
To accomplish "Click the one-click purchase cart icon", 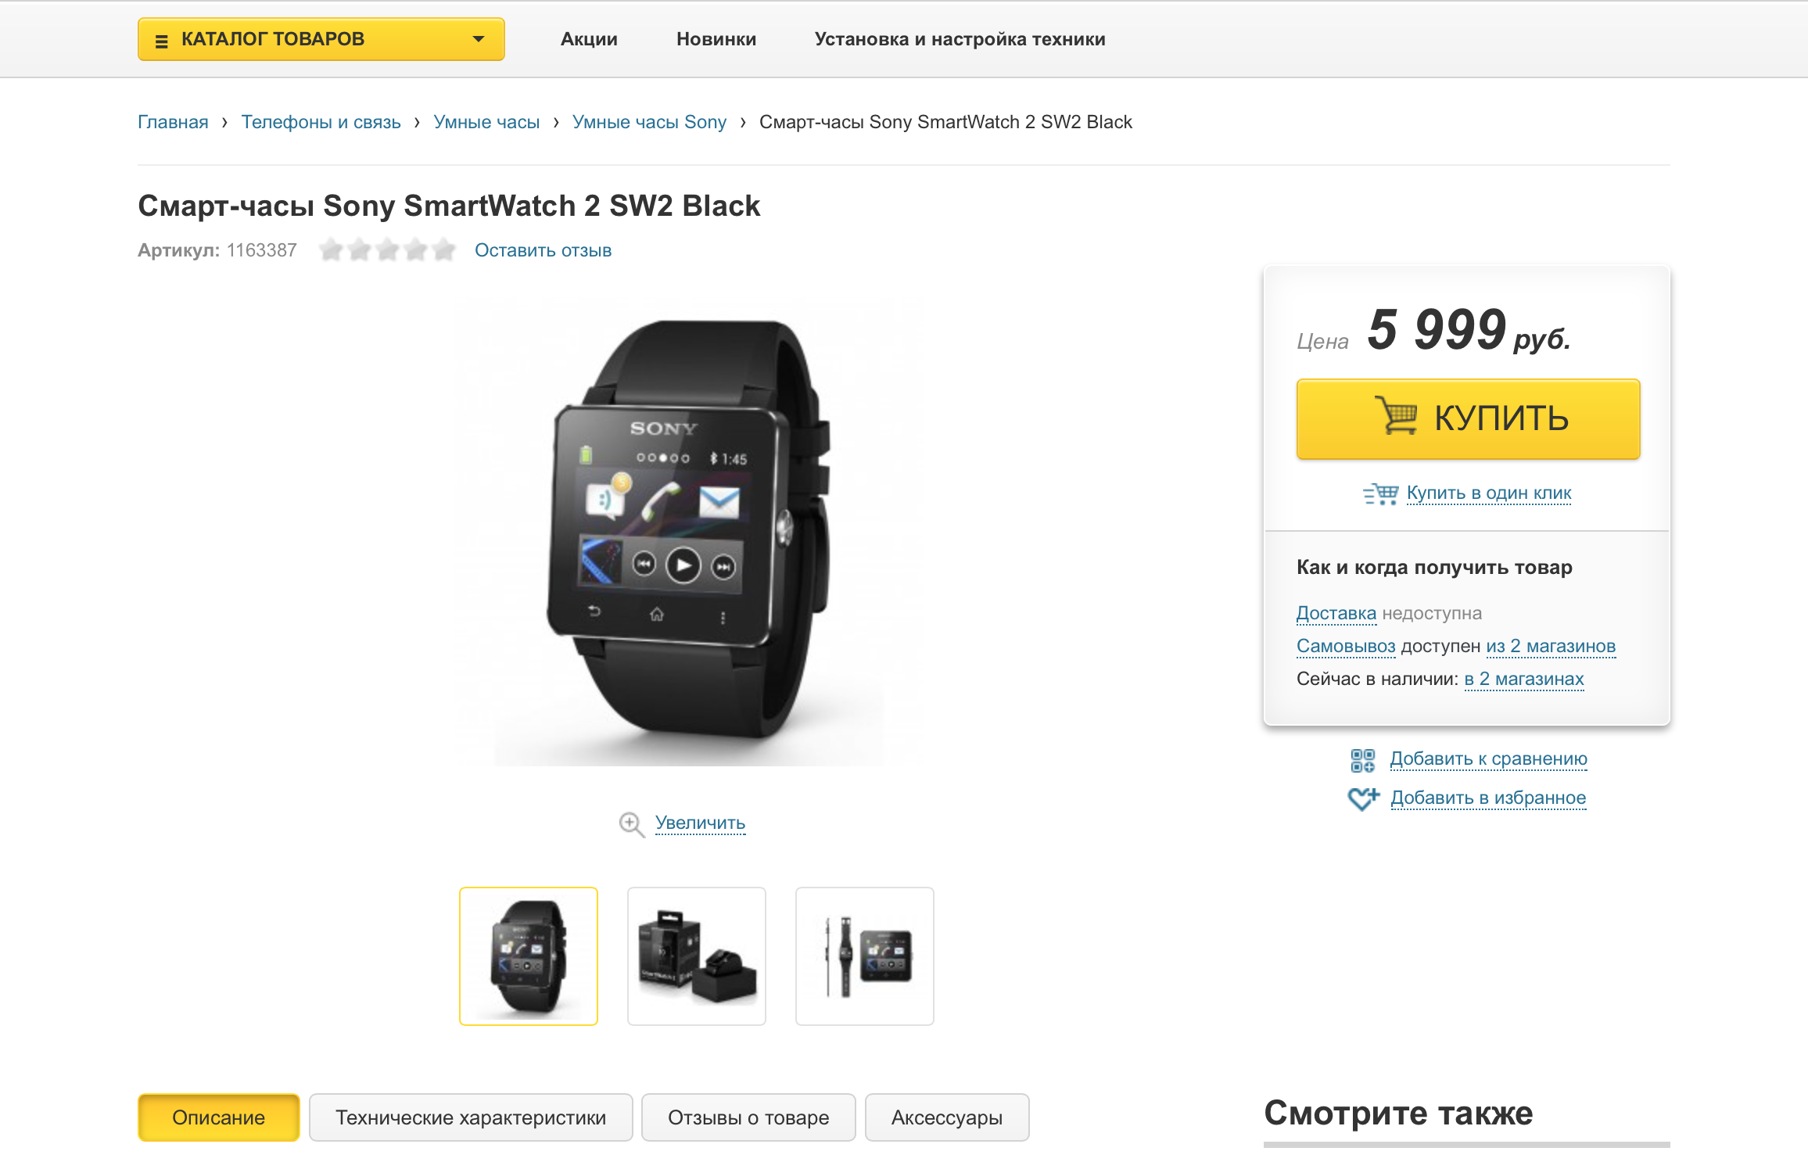I will [1381, 494].
